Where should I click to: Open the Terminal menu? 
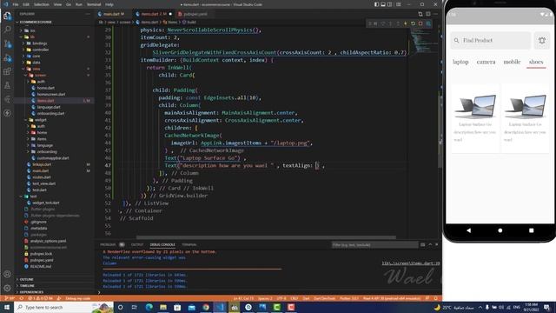[x=94, y=4]
